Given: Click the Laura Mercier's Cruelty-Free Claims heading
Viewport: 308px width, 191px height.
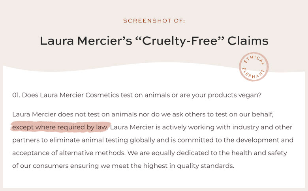Looking at the screenshot, I should pyautogui.click(x=154, y=41).
